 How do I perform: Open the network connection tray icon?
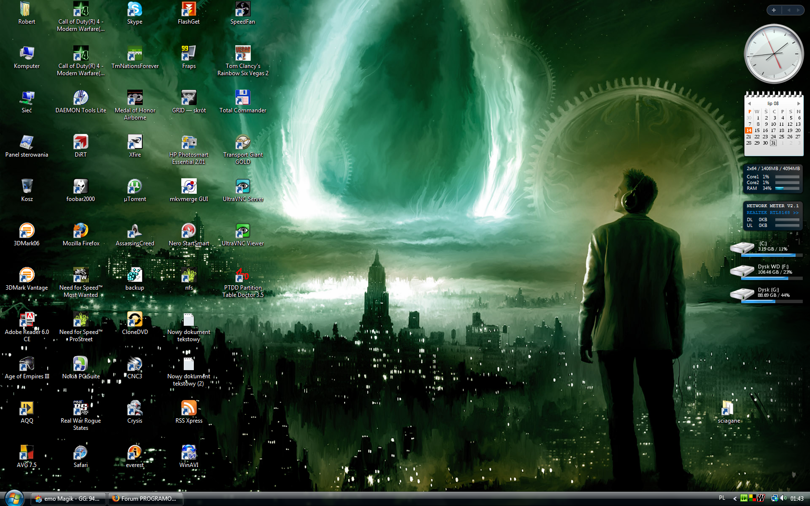click(x=774, y=498)
